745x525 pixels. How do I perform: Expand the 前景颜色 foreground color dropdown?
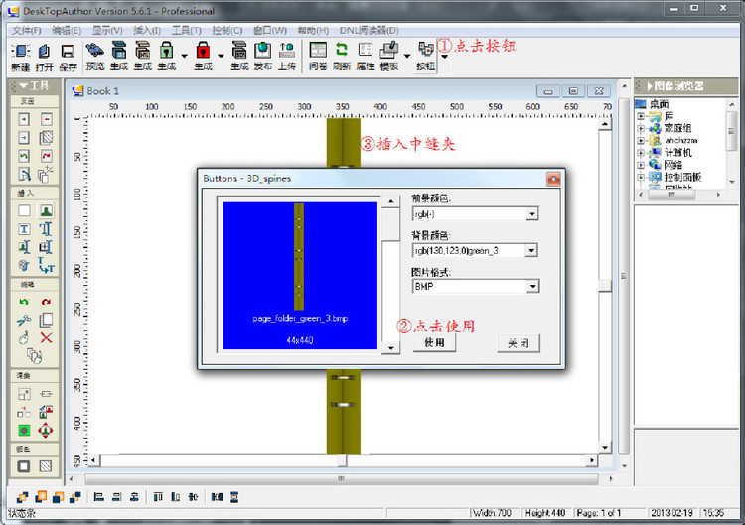[x=532, y=214]
